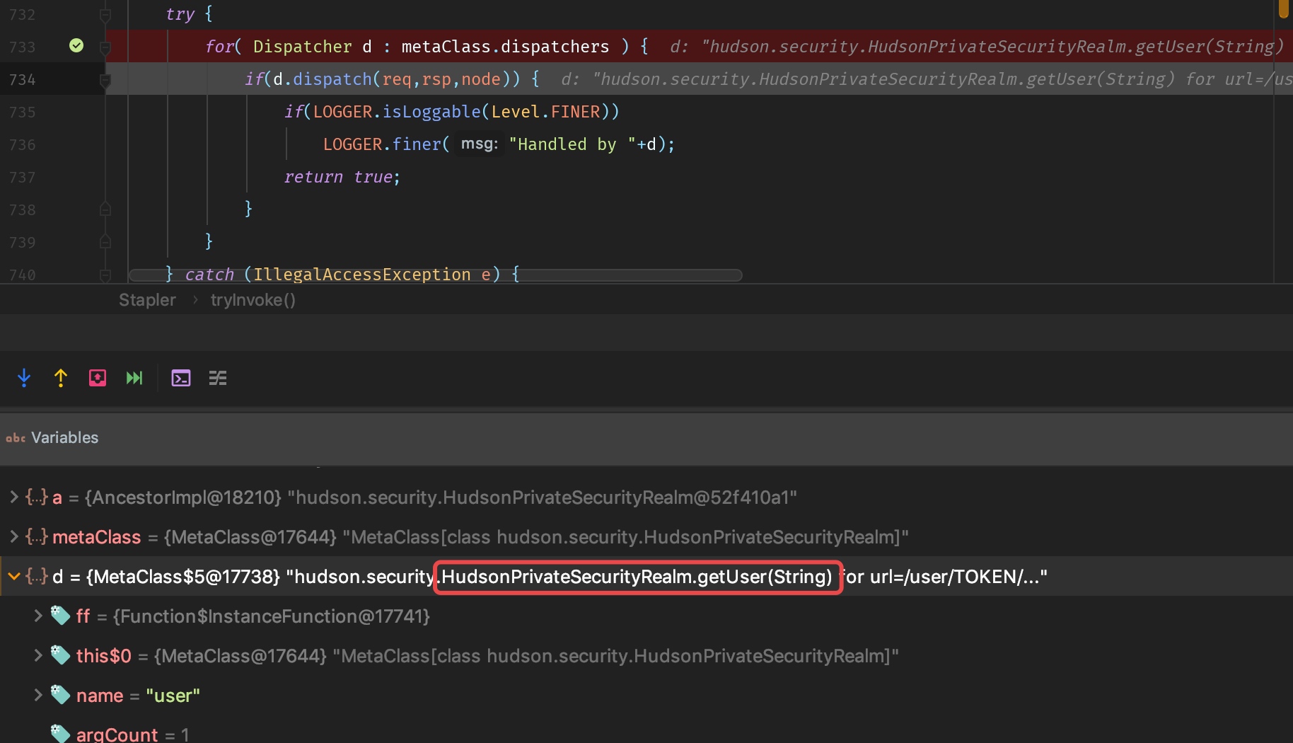Viewport: 1293px width, 743px height.
Task: Click line number 734 in the gutter
Action: click(x=22, y=79)
